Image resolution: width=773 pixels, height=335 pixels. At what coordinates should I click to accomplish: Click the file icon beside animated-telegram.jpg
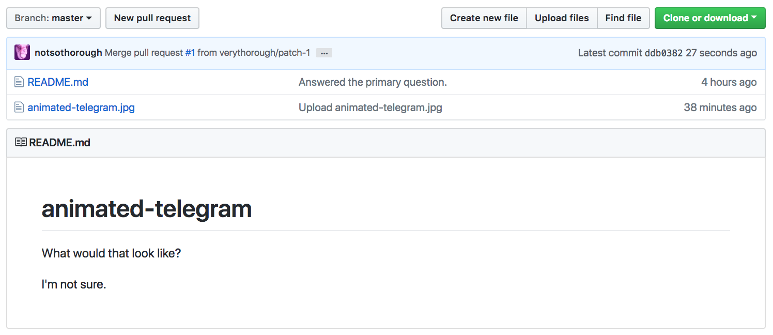[19, 108]
